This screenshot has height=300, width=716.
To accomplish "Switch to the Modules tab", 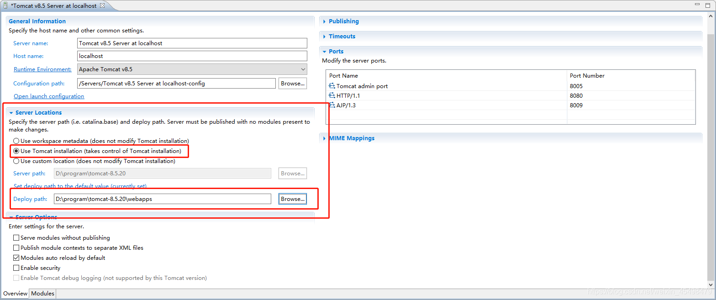I will point(42,294).
